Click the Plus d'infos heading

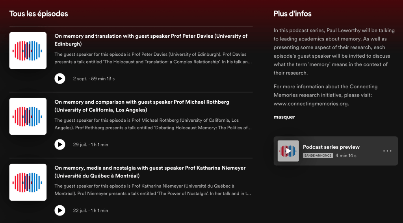(292, 14)
